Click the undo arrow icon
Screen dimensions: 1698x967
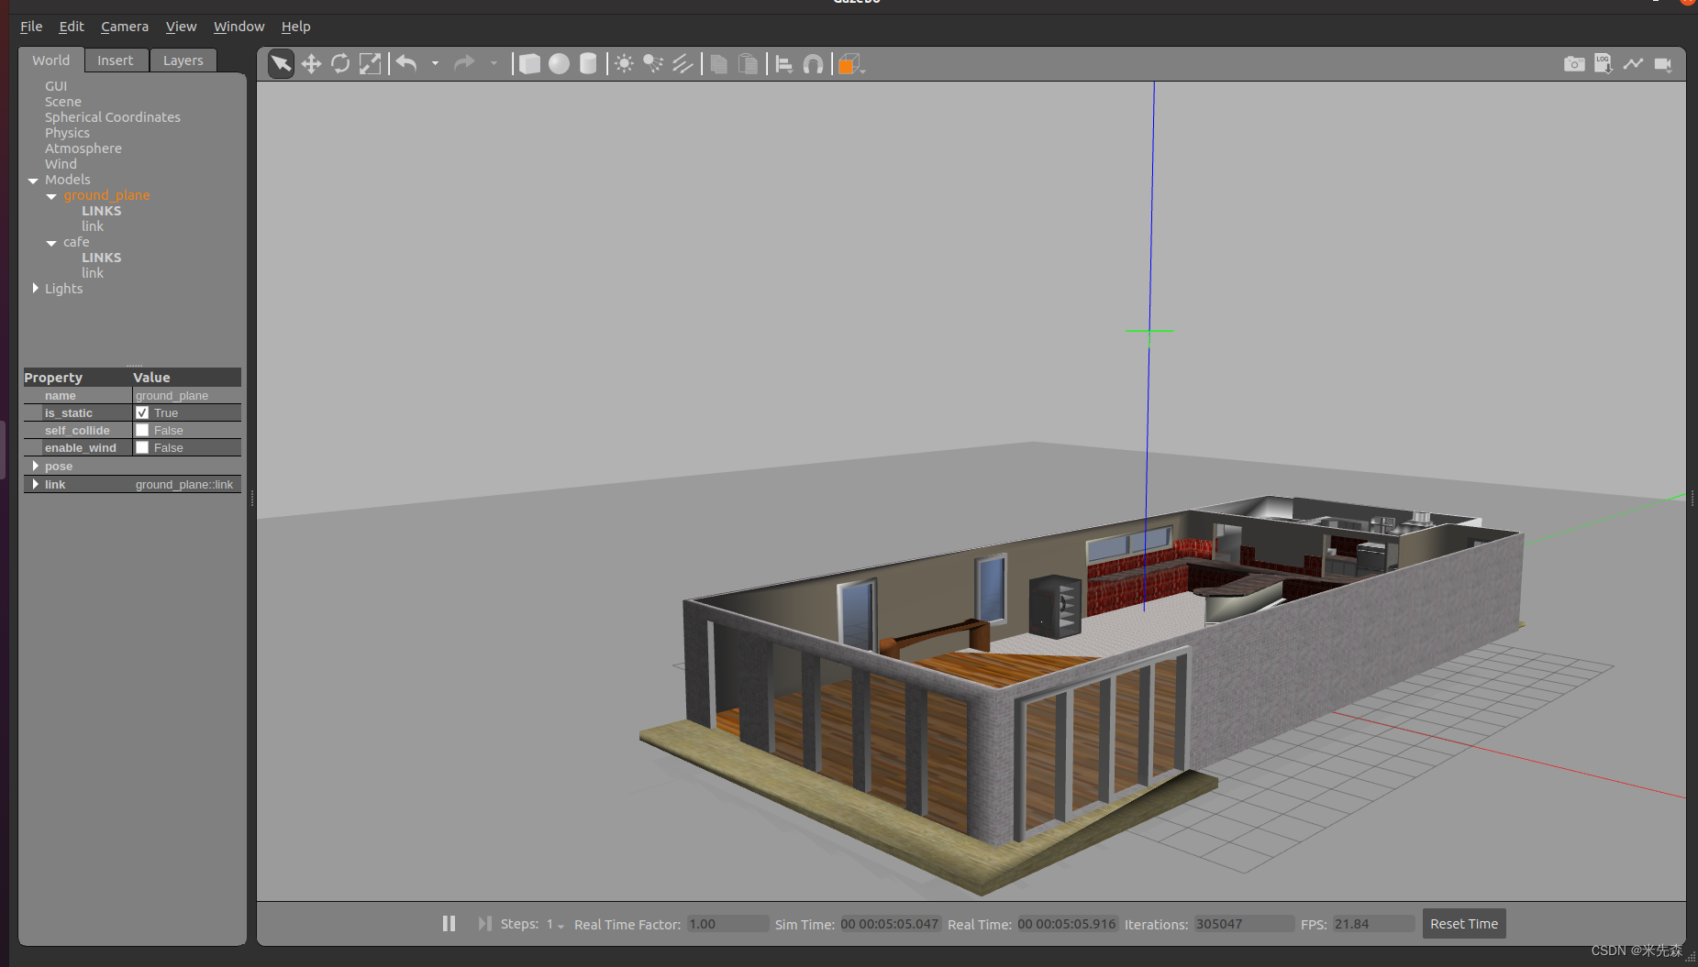pos(406,63)
